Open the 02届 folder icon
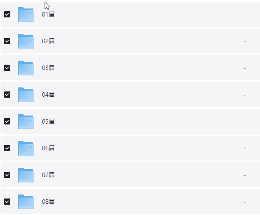 [26, 41]
